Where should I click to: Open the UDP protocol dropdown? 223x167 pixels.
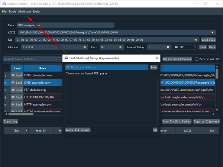point(185,47)
